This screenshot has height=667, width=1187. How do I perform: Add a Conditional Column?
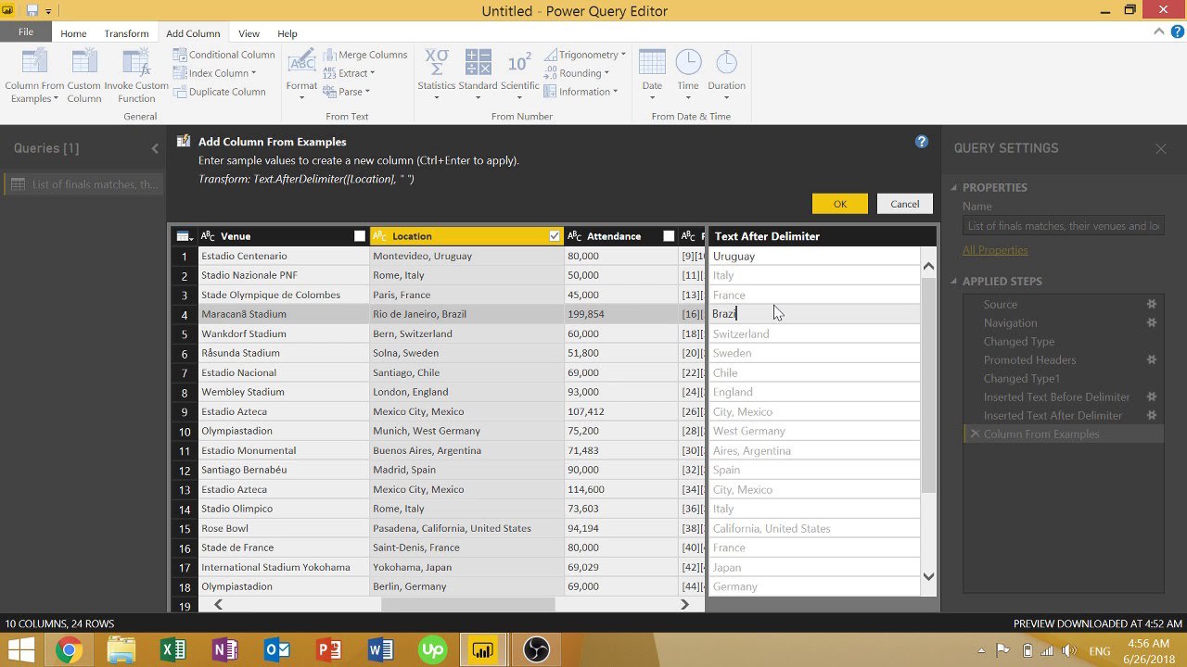coord(224,55)
